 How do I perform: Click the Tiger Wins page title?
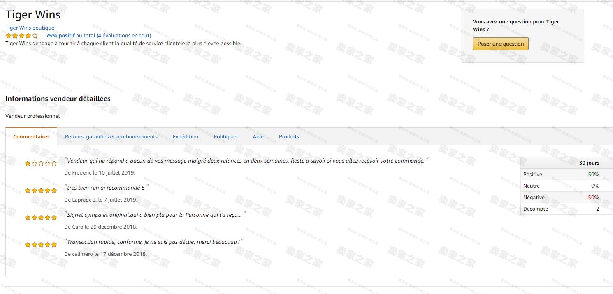point(33,15)
